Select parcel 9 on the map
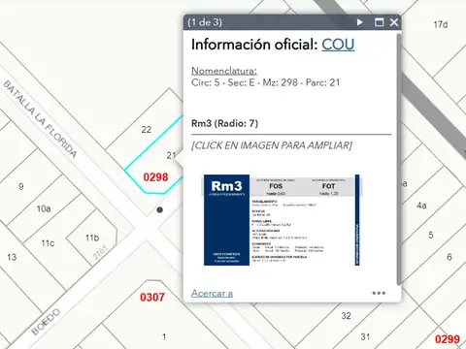The height and width of the screenshot is (349, 466). point(21,186)
